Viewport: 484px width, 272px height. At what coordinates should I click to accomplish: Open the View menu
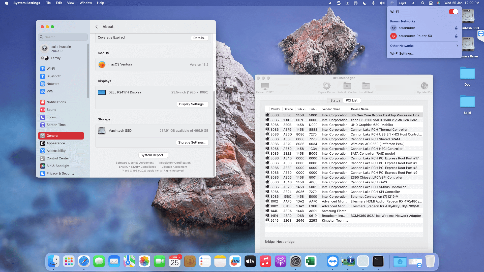coord(71,3)
